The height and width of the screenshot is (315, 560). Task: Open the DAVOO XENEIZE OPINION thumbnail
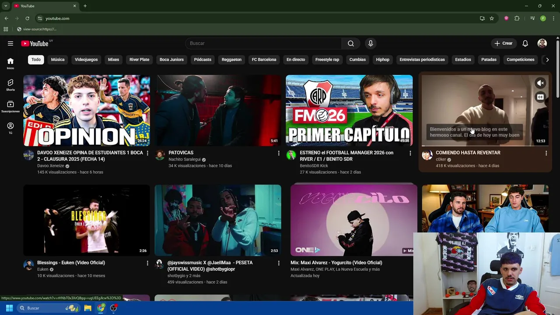(x=87, y=110)
